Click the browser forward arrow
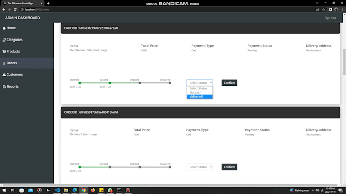Image resolution: width=346 pixels, height=194 pixels. point(9,10)
